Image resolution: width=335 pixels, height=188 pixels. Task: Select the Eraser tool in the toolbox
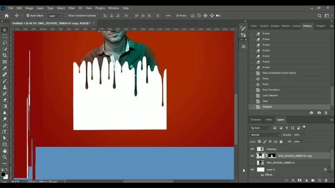(x=5, y=100)
